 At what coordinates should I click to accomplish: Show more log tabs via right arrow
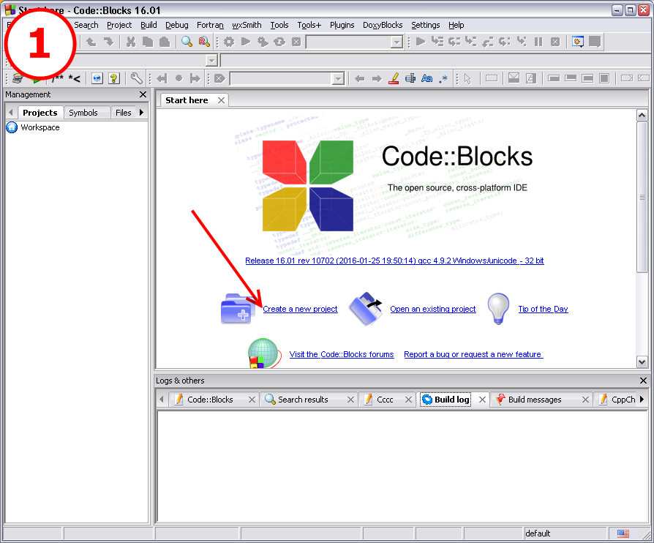point(642,400)
